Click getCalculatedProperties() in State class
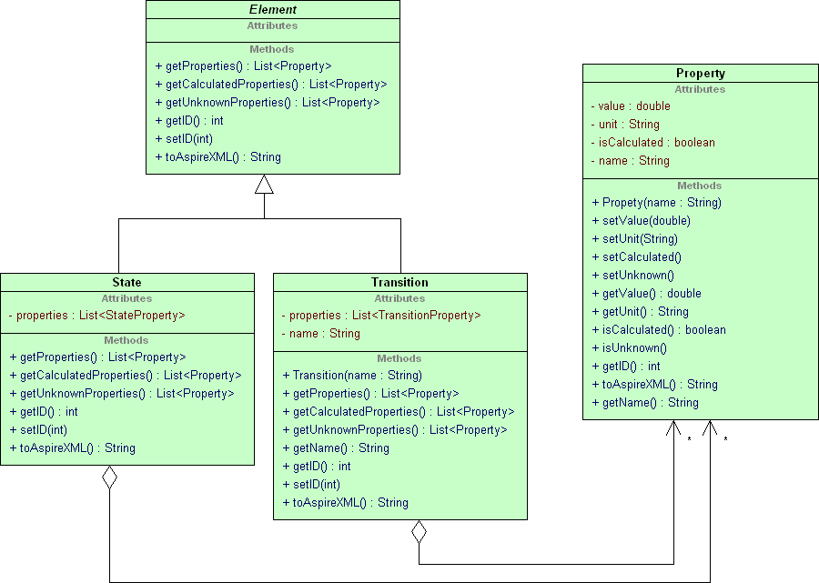Screen dimensions: 819x583 pos(126,376)
